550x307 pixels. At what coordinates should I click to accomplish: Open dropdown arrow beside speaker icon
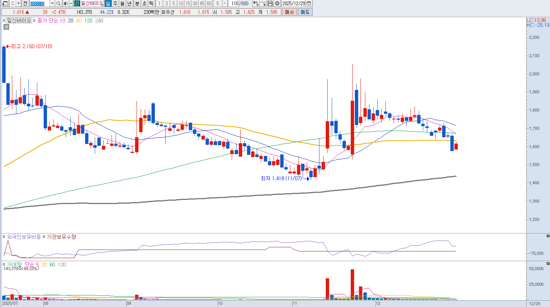click(x=71, y=3)
